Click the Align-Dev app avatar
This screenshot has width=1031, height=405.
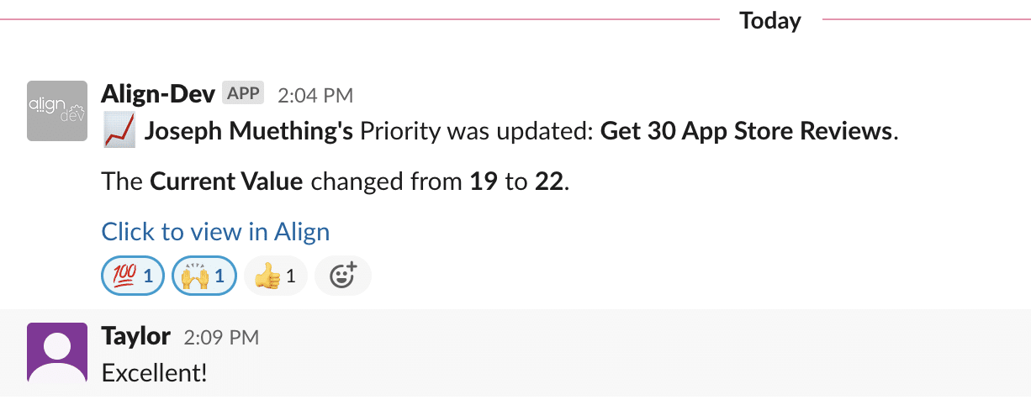pos(57,110)
